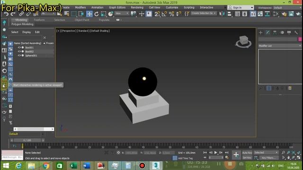Image resolution: width=303 pixels, height=170 pixels.
Task: Toggle visibility eye of Box001
Action: (x=19, y=47)
